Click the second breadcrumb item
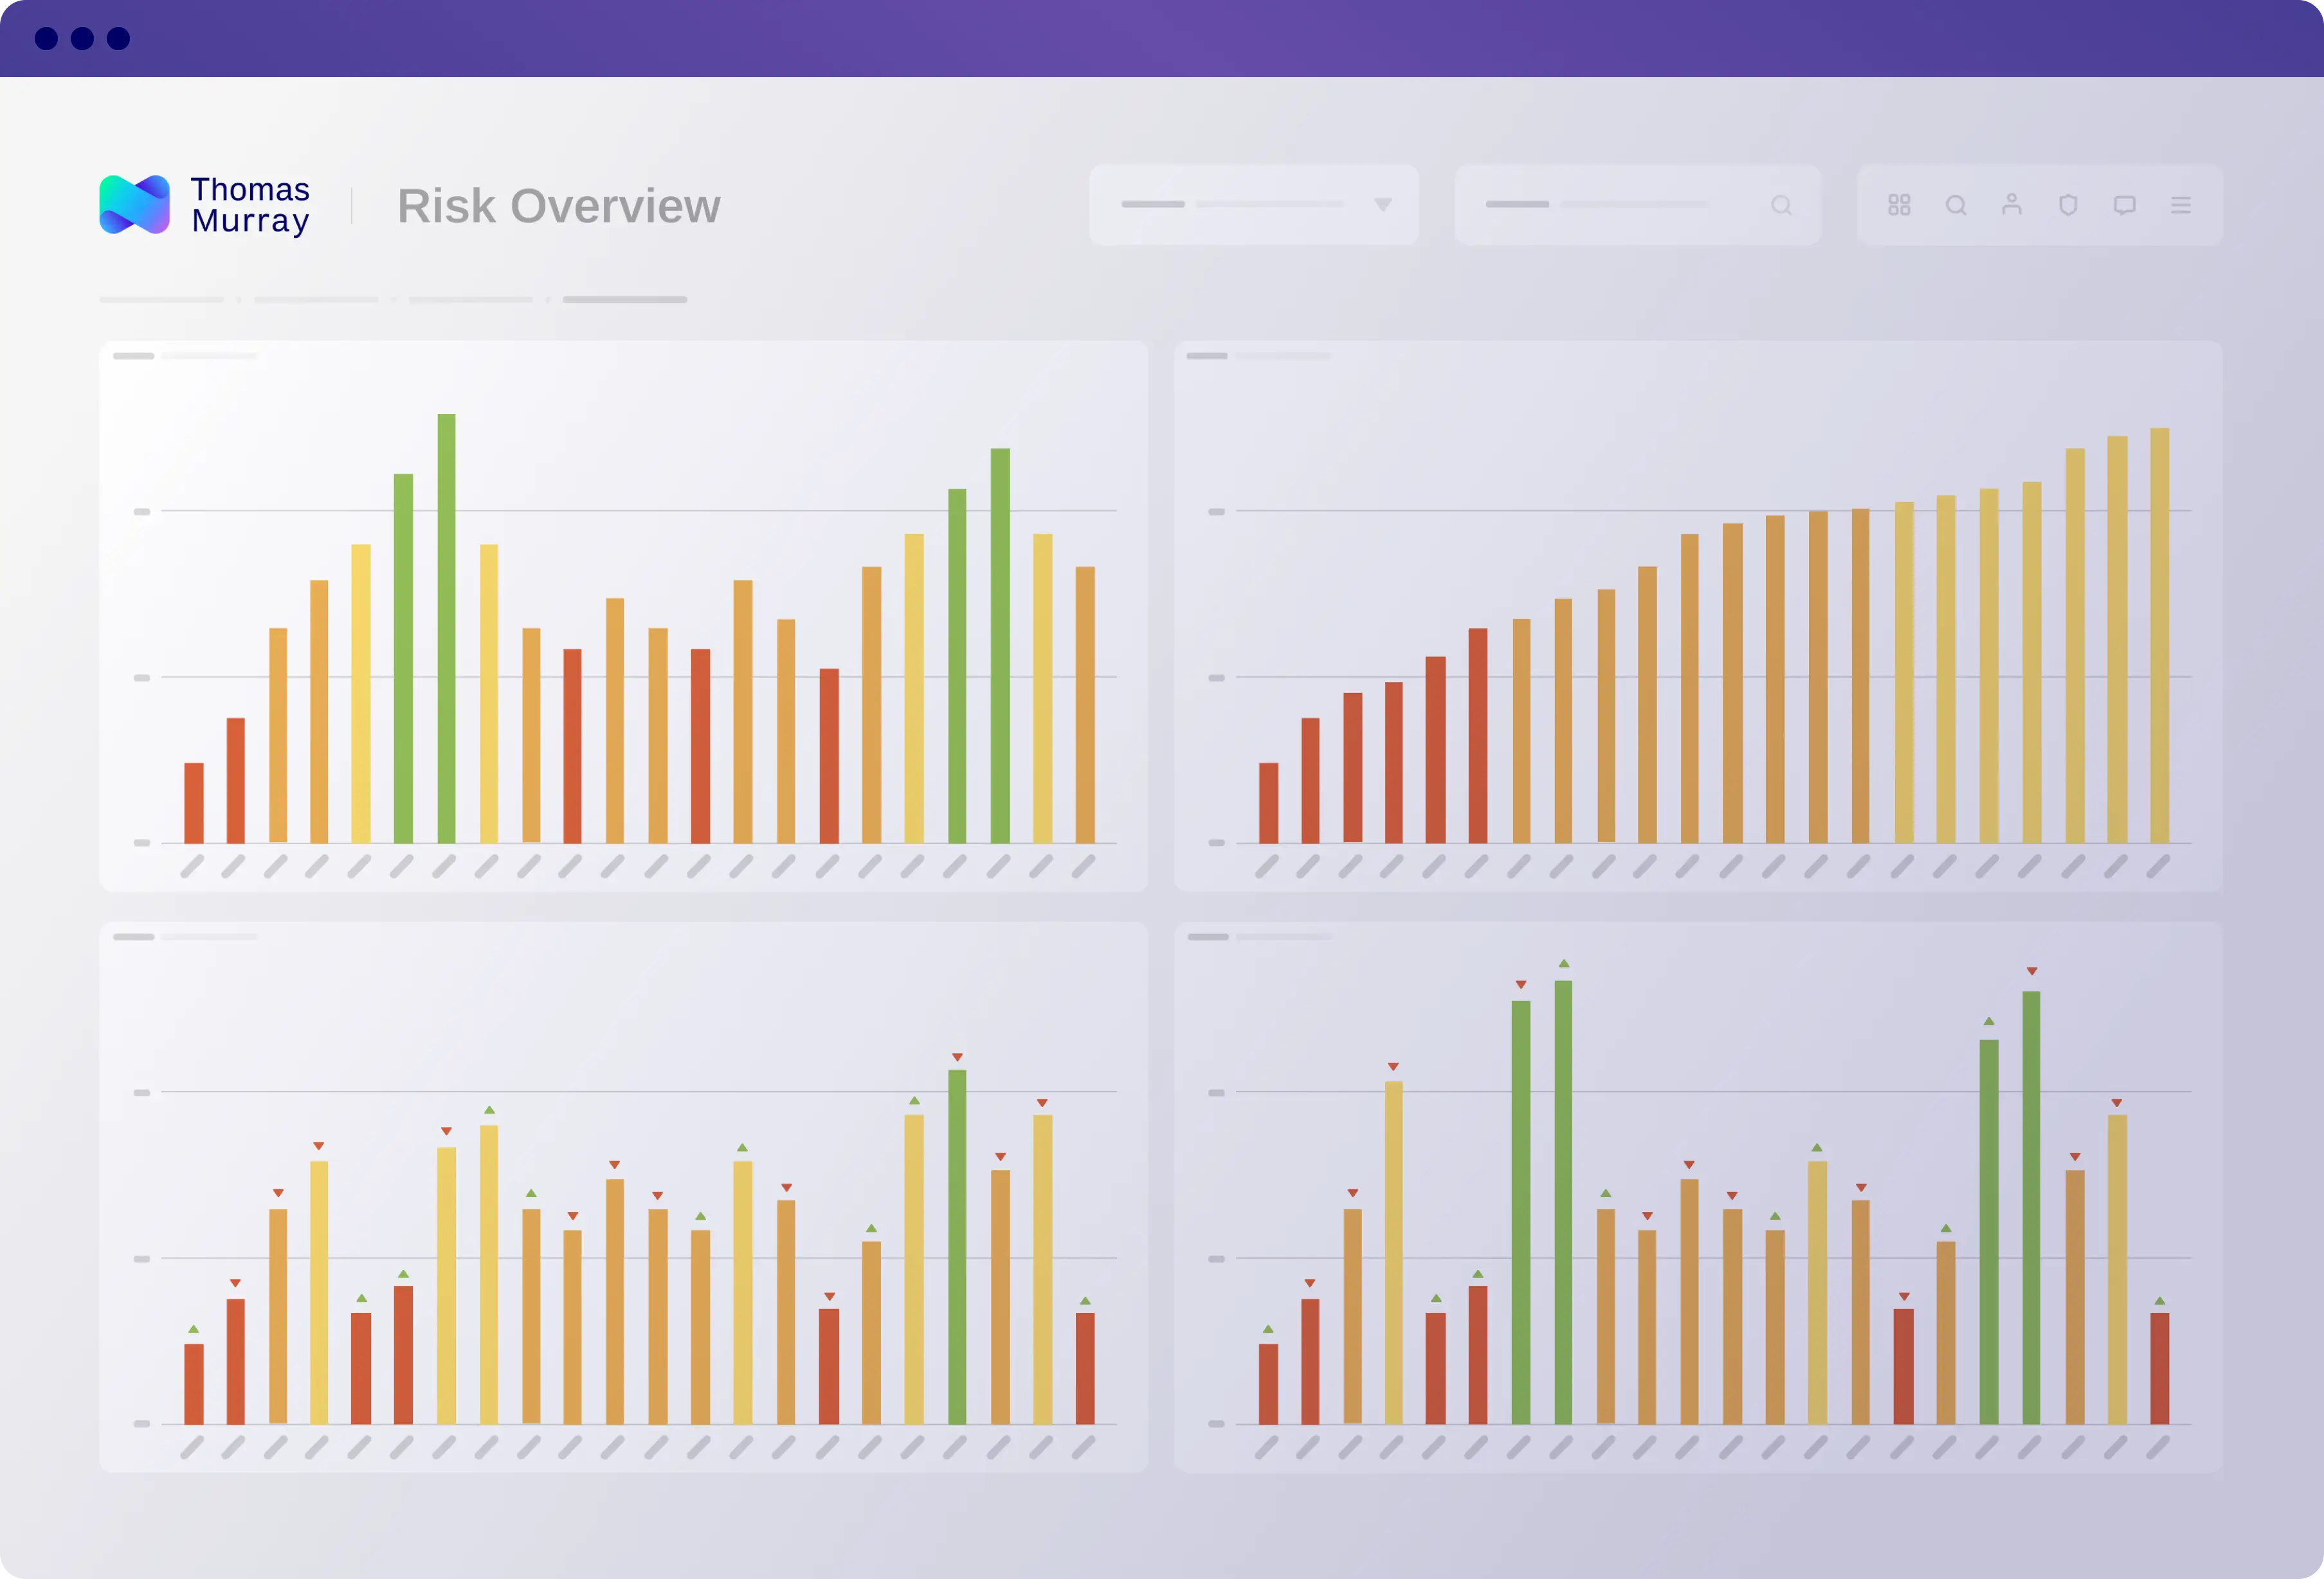Viewport: 2324px width, 1579px height. pyautogui.click(x=316, y=300)
